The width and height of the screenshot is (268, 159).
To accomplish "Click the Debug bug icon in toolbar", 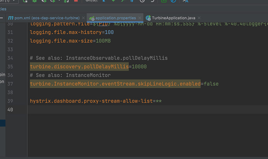I will pos(35,1).
